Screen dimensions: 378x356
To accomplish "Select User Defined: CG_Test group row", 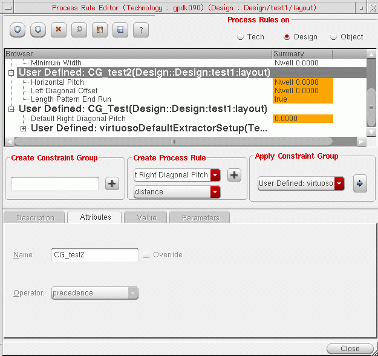I will tap(143, 108).
